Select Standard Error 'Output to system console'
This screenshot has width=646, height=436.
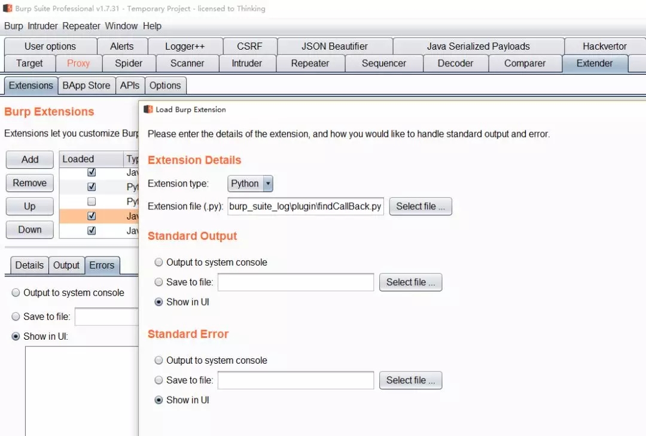click(159, 360)
